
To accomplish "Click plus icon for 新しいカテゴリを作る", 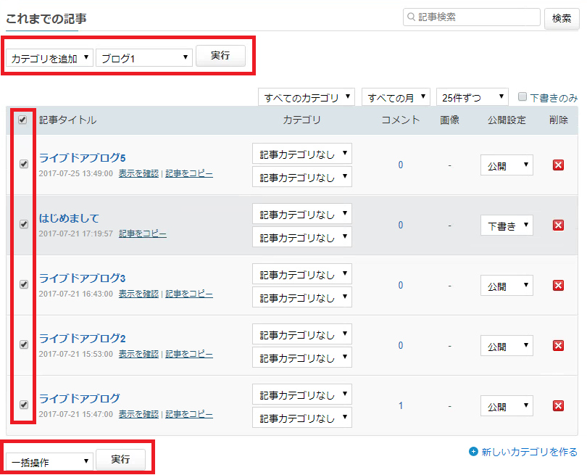I will [x=474, y=452].
